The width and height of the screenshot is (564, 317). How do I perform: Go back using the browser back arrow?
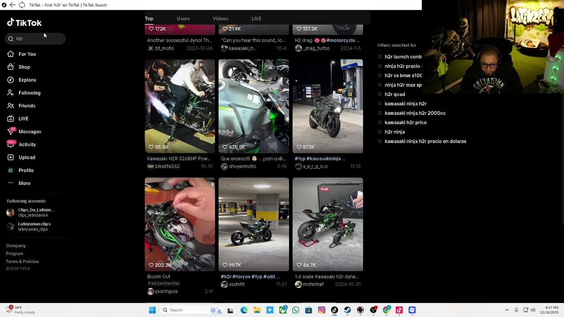12,5
